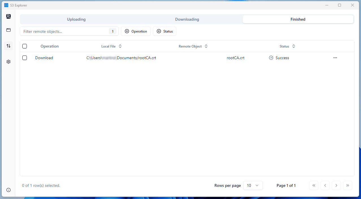The image size is (361, 199).
Task: Select the rootCA.crt row checkbox
Action: pyautogui.click(x=25, y=58)
